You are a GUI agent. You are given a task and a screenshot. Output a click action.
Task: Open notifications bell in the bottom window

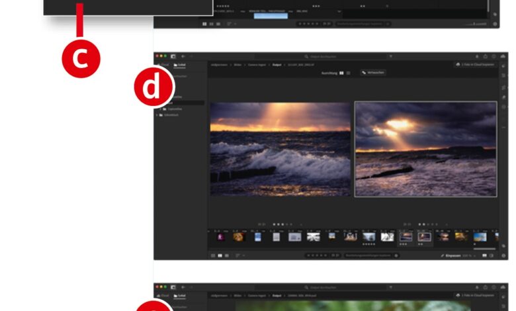[477, 287]
